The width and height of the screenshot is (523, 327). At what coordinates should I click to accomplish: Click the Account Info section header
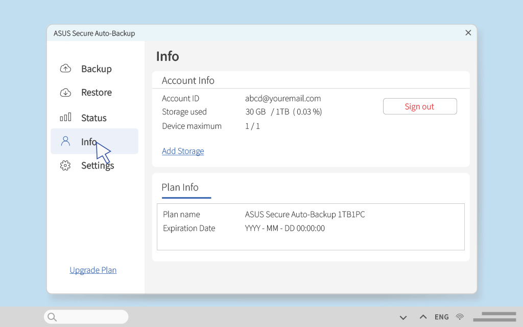point(188,80)
